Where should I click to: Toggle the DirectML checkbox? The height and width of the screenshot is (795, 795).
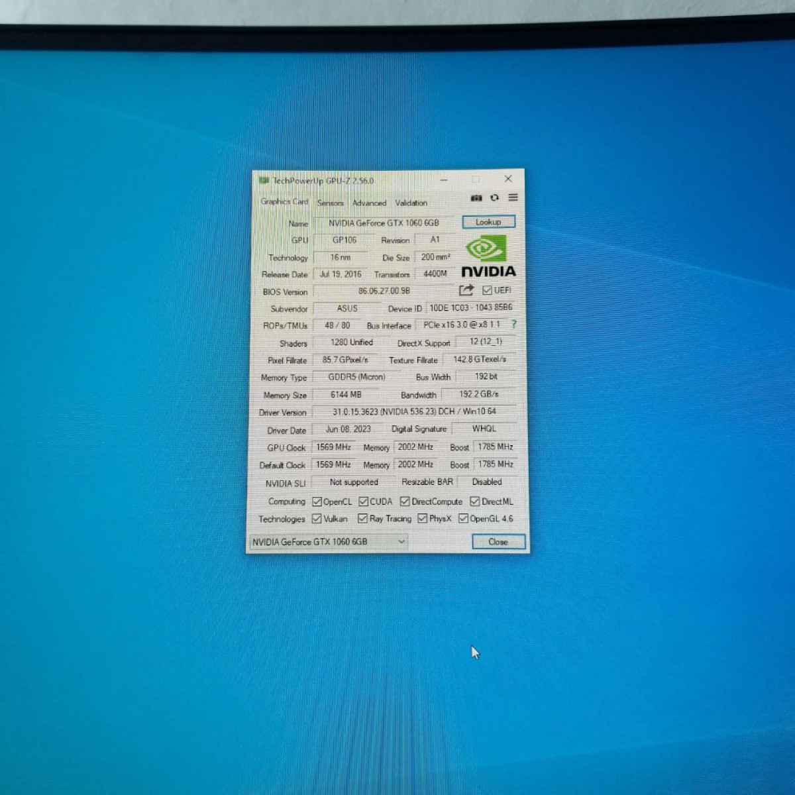coord(474,502)
